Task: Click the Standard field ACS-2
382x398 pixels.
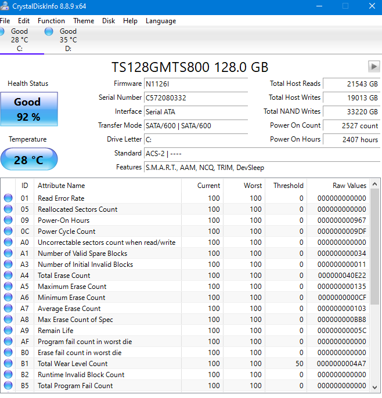Action: click(x=262, y=154)
